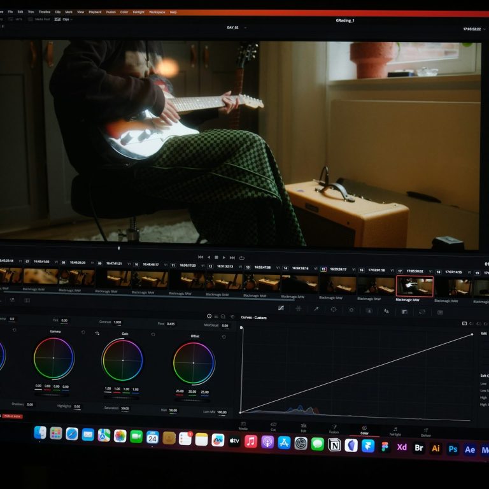Screen dimensions: 489x489
Task: Launch Adobe Illustrator from the Dock
Action: (436, 448)
